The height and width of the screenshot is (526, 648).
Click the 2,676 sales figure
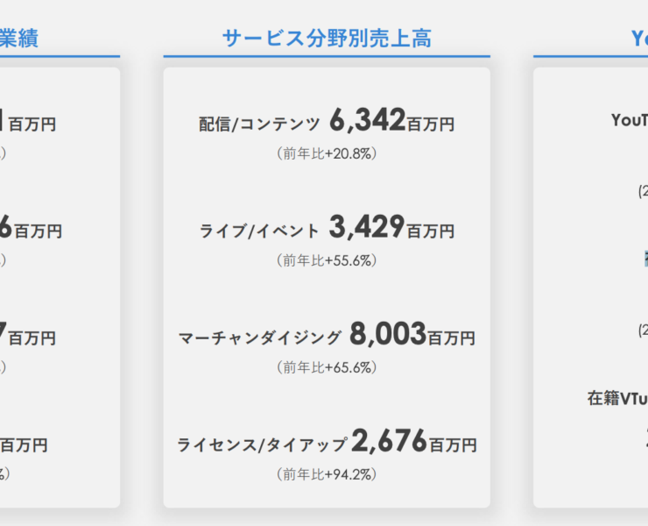(390, 440)
